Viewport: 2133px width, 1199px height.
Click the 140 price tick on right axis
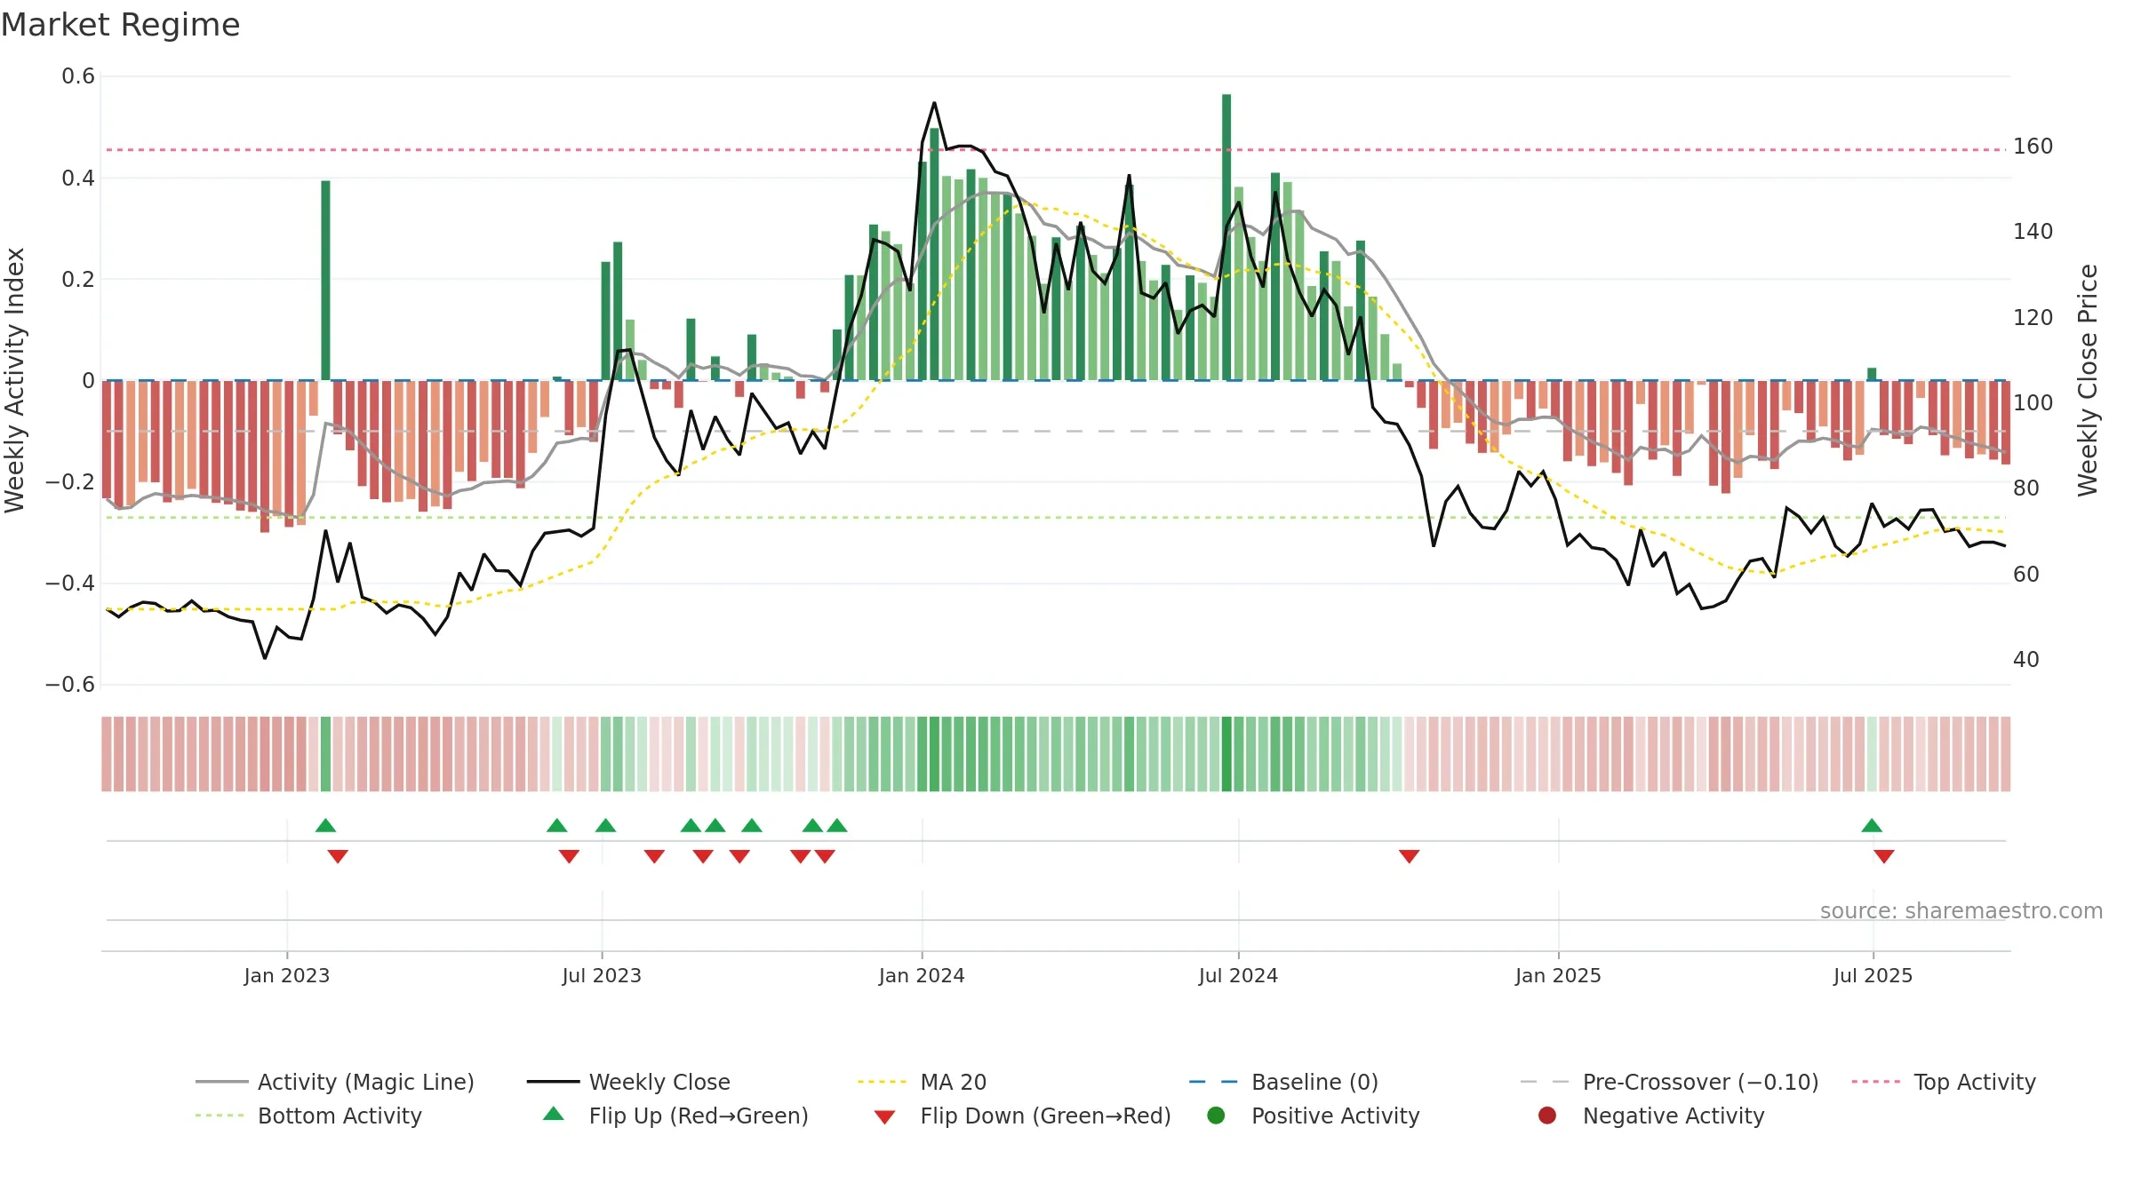(2033, 231)
